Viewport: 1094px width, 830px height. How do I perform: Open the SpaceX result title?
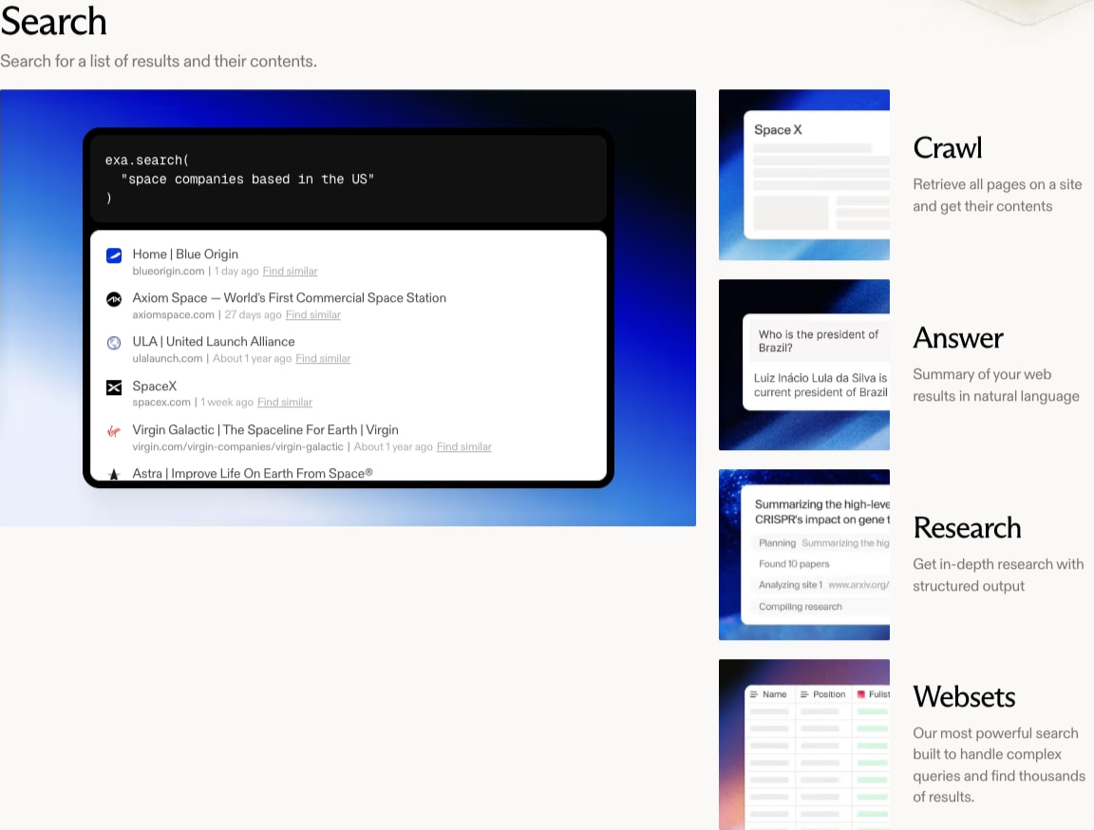point(154,386)
